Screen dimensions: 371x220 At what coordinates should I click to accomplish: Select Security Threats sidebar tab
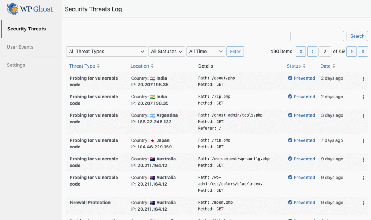32,29
